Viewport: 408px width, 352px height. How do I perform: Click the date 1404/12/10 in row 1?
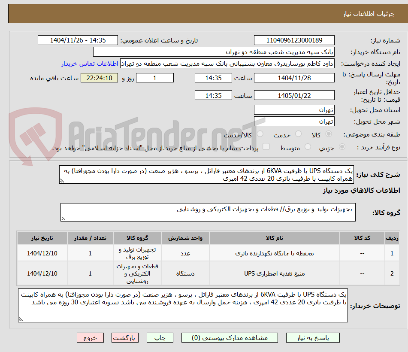click(42, 253)
